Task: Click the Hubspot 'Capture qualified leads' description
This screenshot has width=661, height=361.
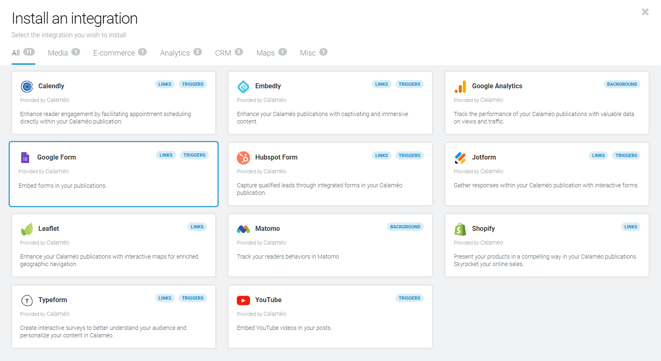Action: click(320, 189)
